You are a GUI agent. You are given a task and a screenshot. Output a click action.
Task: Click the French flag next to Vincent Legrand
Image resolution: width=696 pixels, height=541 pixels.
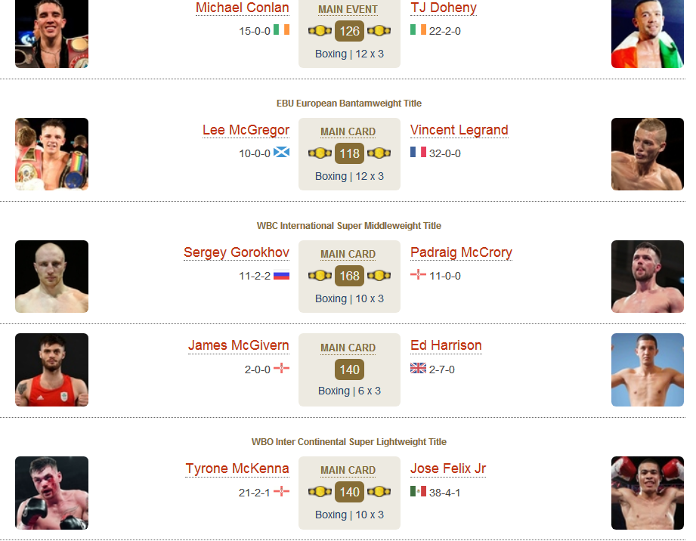pos(418,152)
